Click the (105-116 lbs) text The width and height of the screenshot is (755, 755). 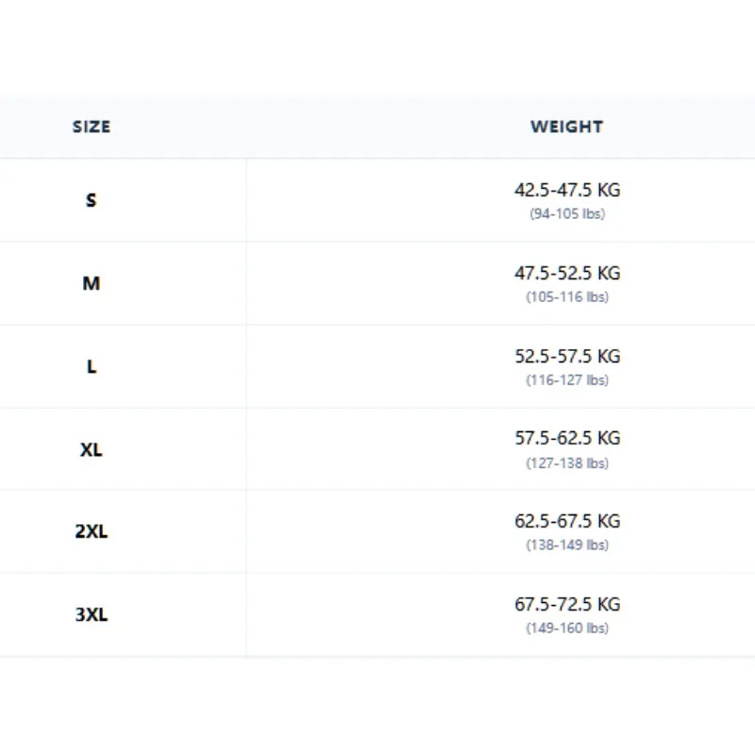[567, 297]
